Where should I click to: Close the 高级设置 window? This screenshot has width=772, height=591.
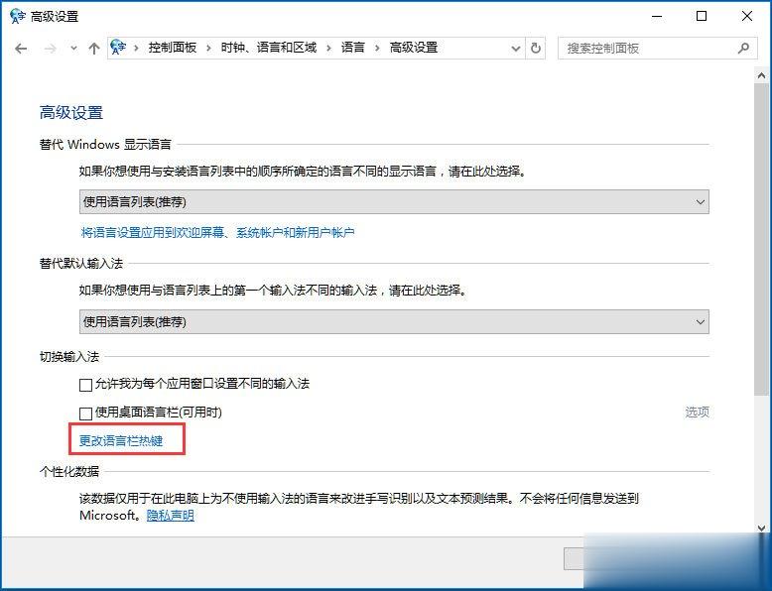click(x=747, y=16)
